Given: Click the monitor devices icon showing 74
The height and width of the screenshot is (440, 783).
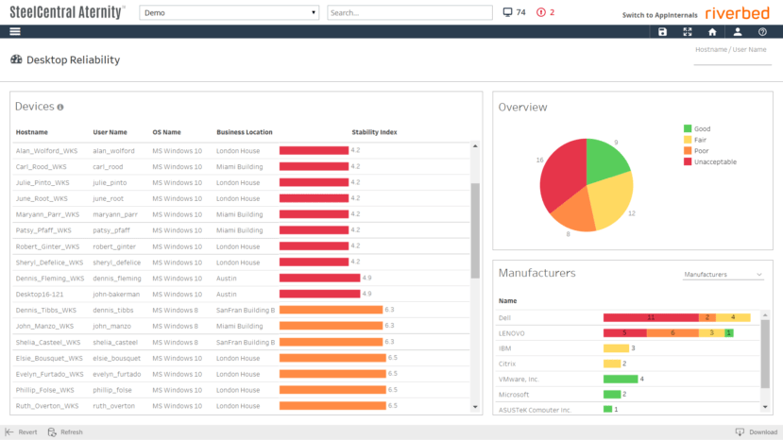Looking at the screenshot, I should click(507, 12).
